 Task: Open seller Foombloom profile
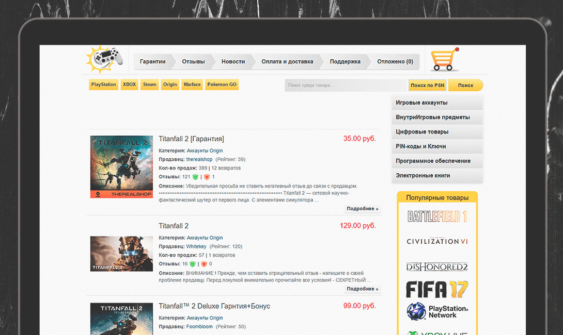click(199, 327)
